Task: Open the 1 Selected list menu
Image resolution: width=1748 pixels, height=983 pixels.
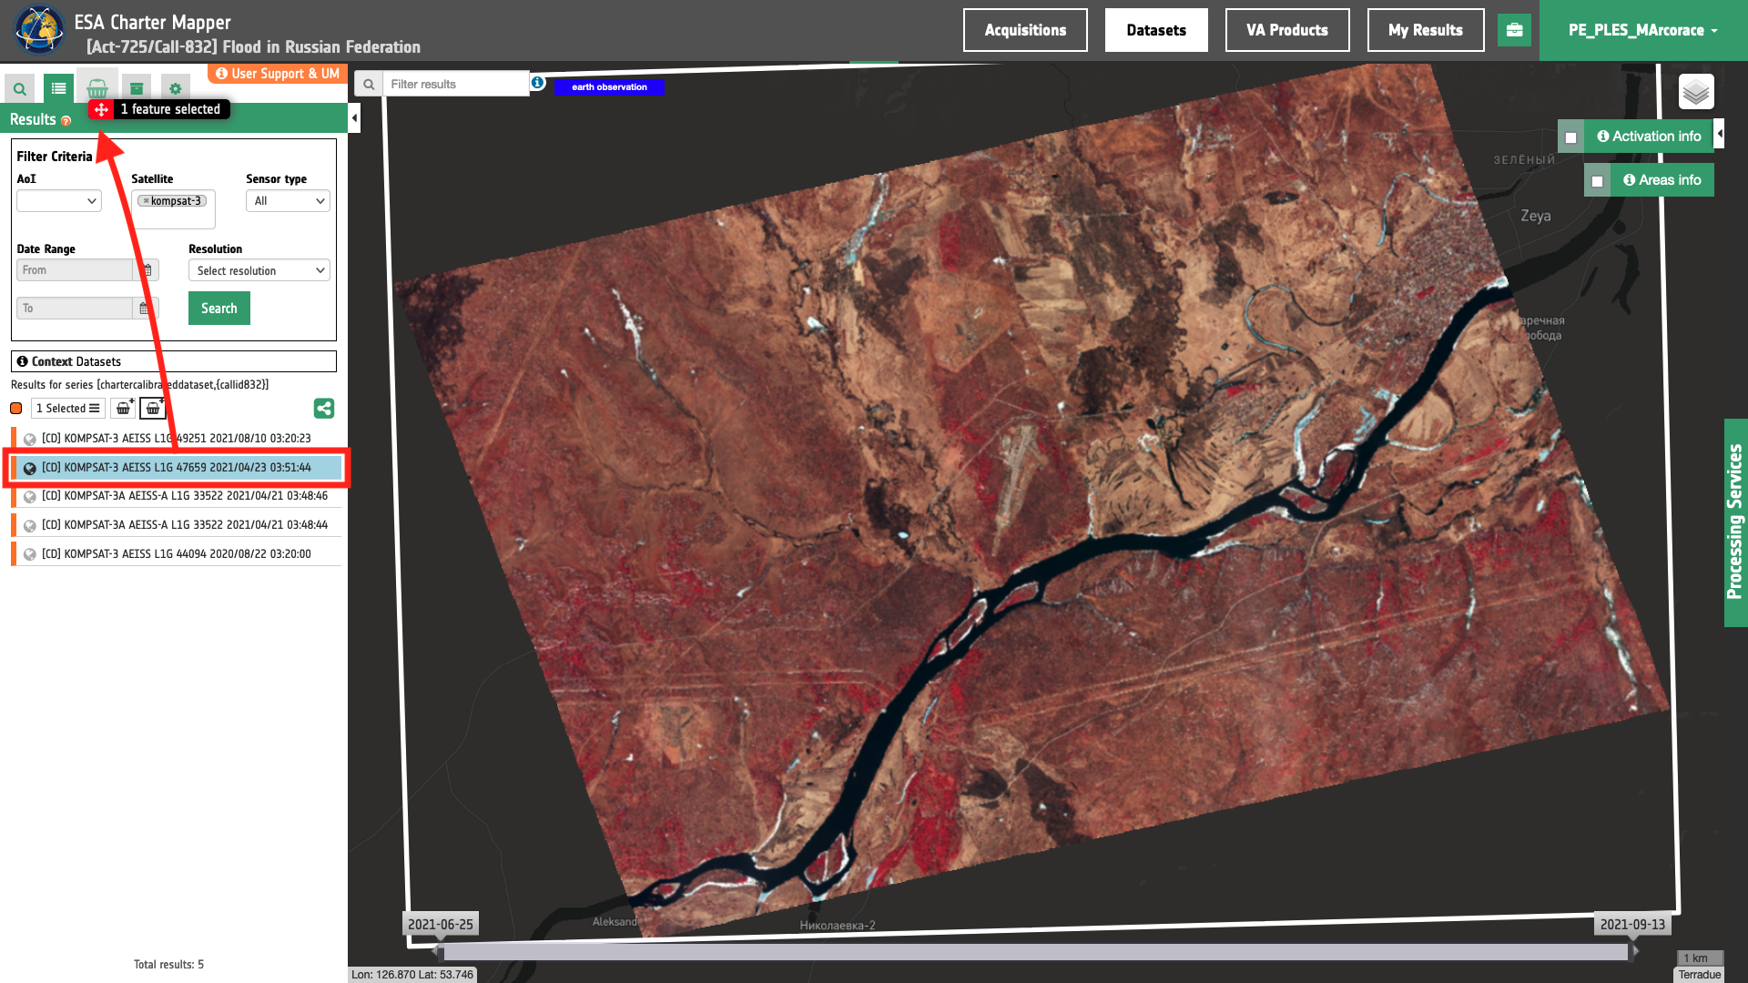Action: coord(68,409)
